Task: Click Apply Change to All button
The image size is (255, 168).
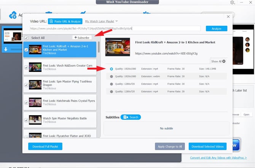Action: coord(170,146)
